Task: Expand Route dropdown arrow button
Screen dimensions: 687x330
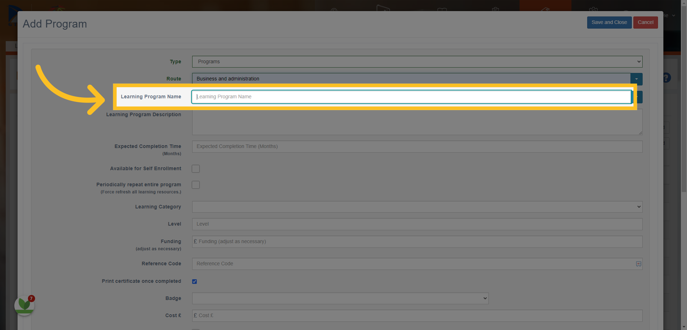Action: click(636, 79)
